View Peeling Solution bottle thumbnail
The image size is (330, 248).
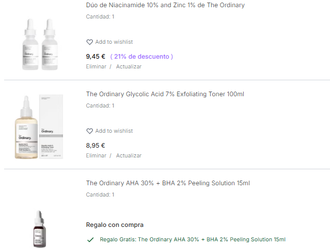tap(40, 229)
